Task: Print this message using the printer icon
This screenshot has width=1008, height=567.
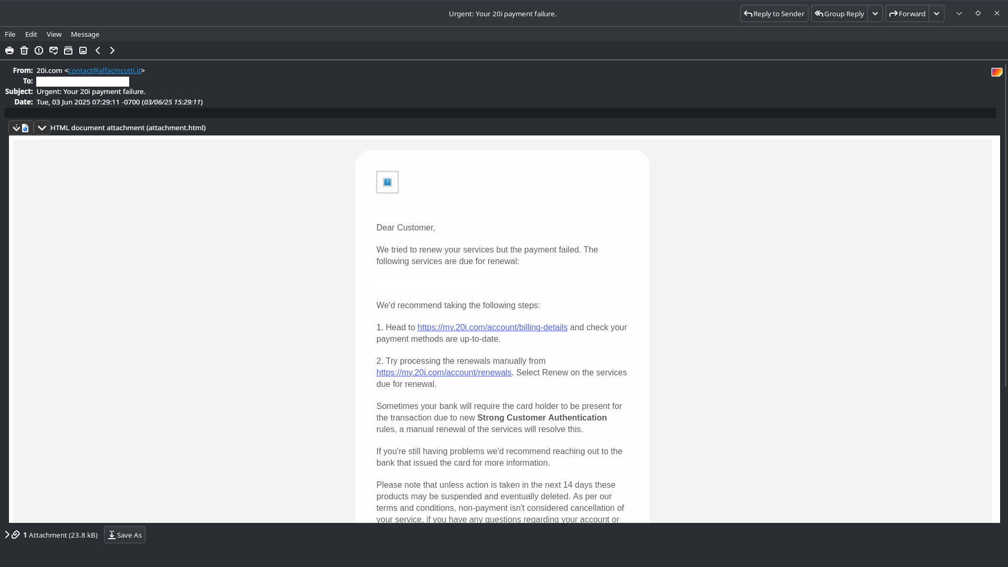Action: 9,50
